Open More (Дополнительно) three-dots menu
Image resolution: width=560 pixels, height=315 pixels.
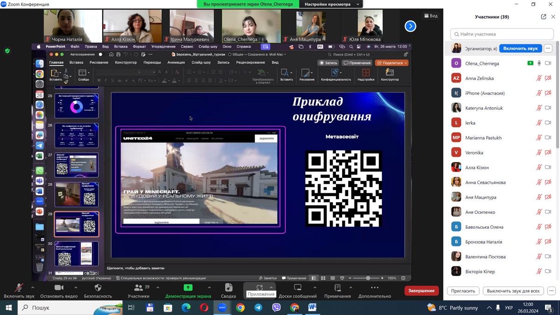[374, 288]
